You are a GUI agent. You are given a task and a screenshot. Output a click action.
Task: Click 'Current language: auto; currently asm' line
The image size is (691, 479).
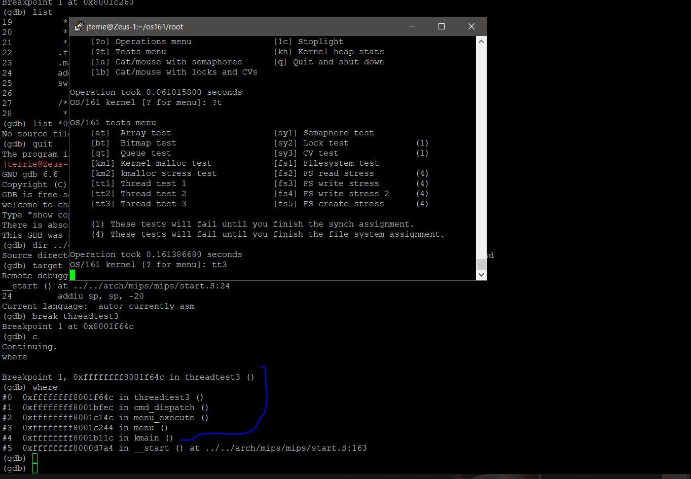(x=98, y=306)
